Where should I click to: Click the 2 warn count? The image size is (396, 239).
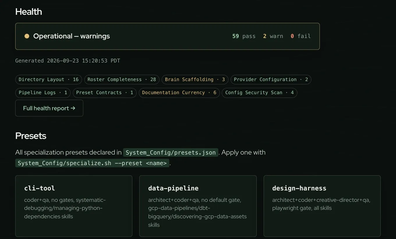click(x=273, y=36)
